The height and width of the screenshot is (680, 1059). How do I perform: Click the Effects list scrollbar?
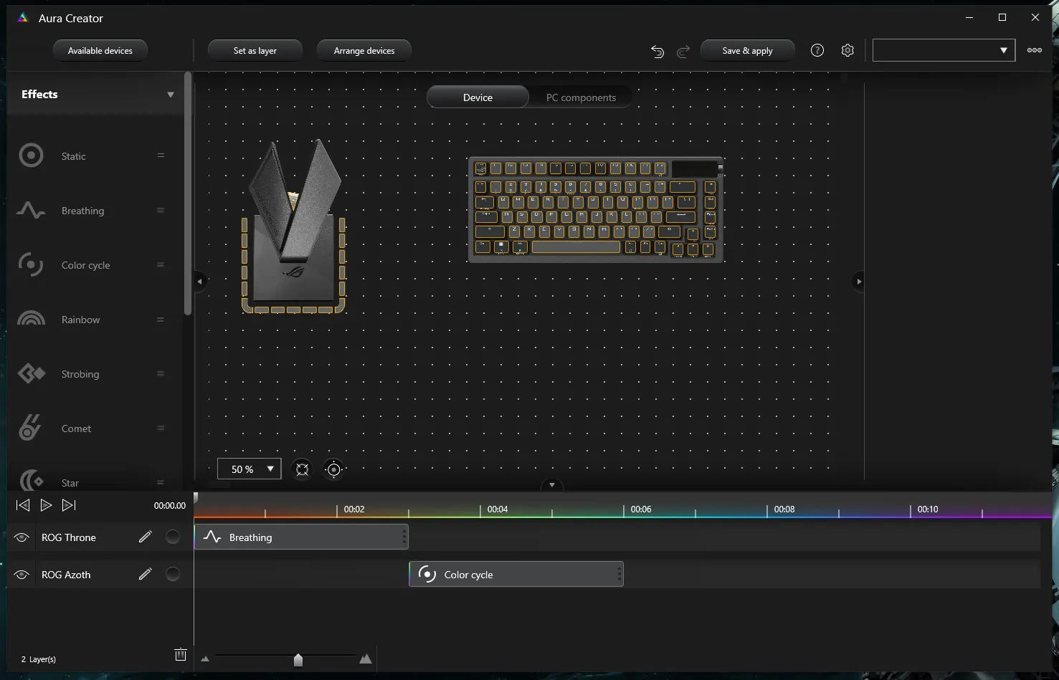188,193
